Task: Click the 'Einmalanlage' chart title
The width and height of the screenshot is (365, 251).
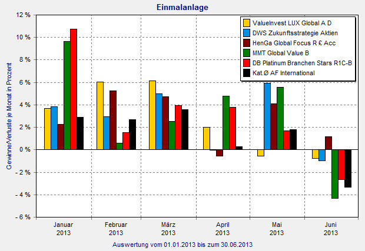Action: click(182, 7)
